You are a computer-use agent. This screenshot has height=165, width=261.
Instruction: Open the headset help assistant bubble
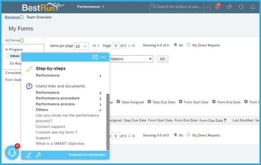click(12, 153)
